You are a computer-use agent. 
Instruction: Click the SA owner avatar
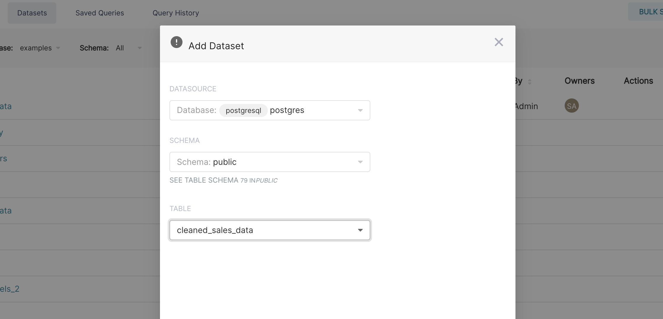coord(572,106)
